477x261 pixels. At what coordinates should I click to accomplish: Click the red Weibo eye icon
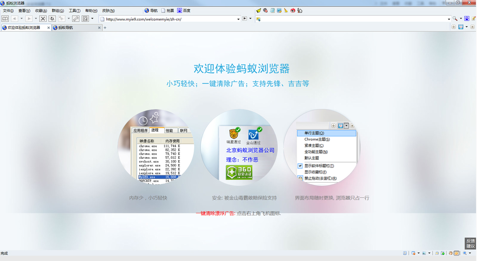coord(293,10)
